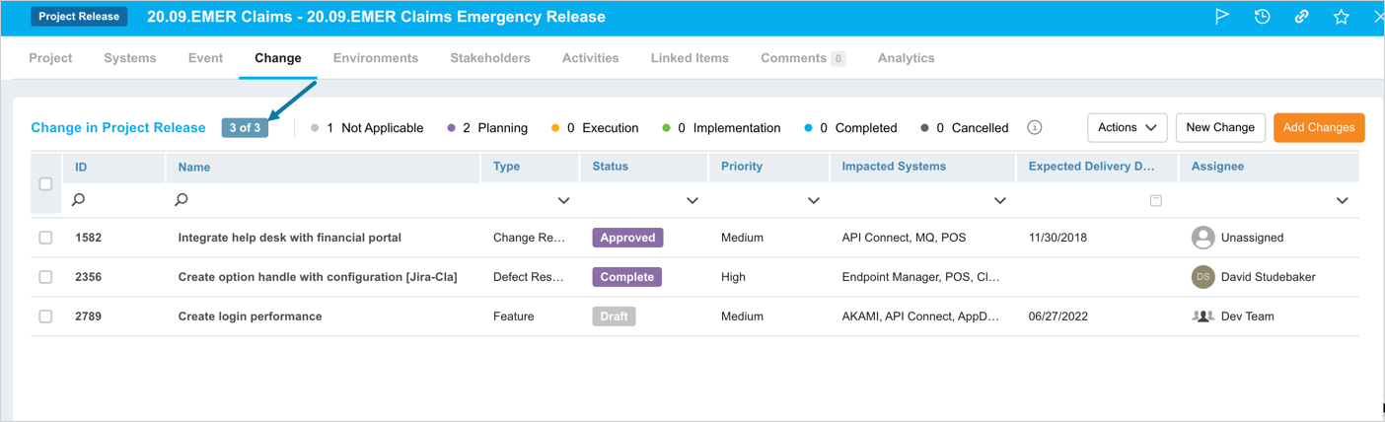
Task: Click the status info circle icon
Action: point(1035,127)
